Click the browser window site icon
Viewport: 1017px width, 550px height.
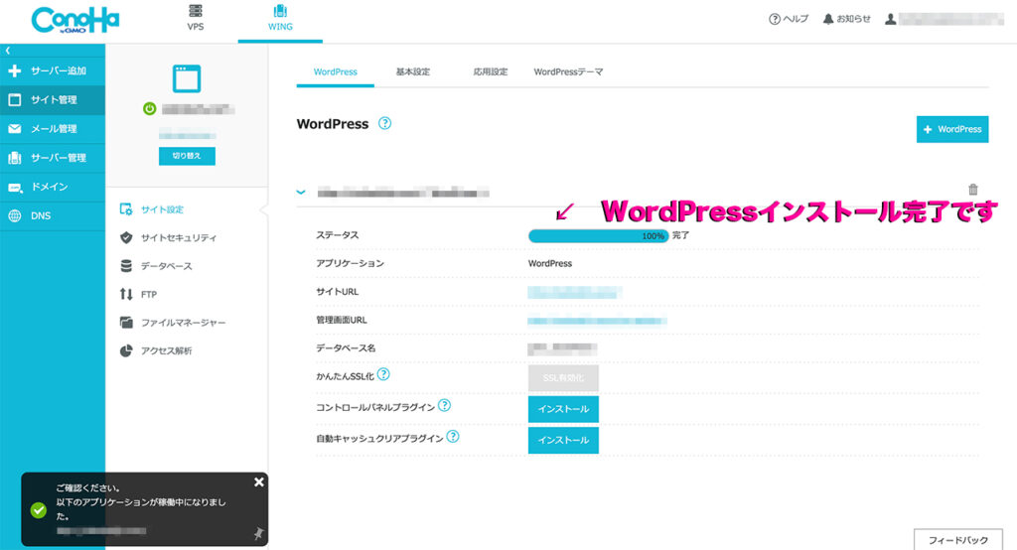[x=187, y=78]
